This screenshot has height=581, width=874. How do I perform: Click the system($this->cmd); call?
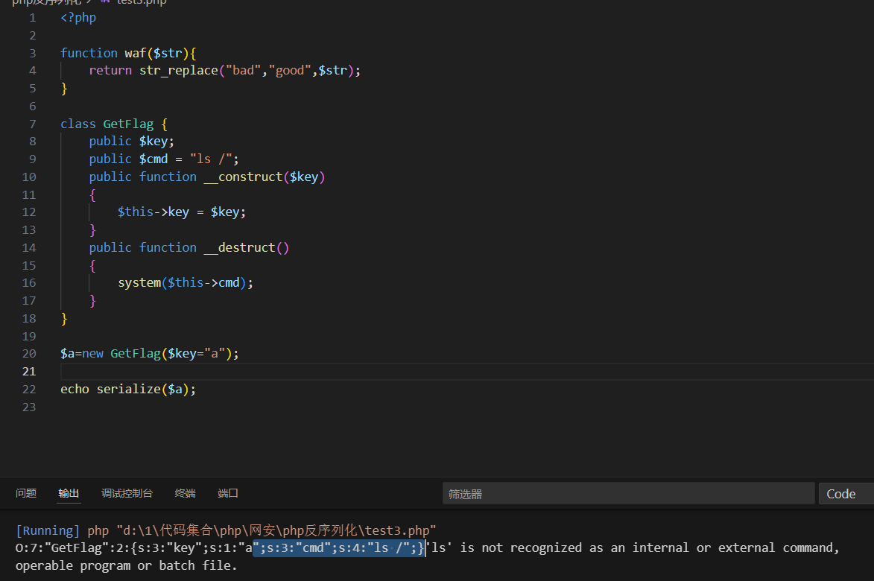click(x=186, y=282)
